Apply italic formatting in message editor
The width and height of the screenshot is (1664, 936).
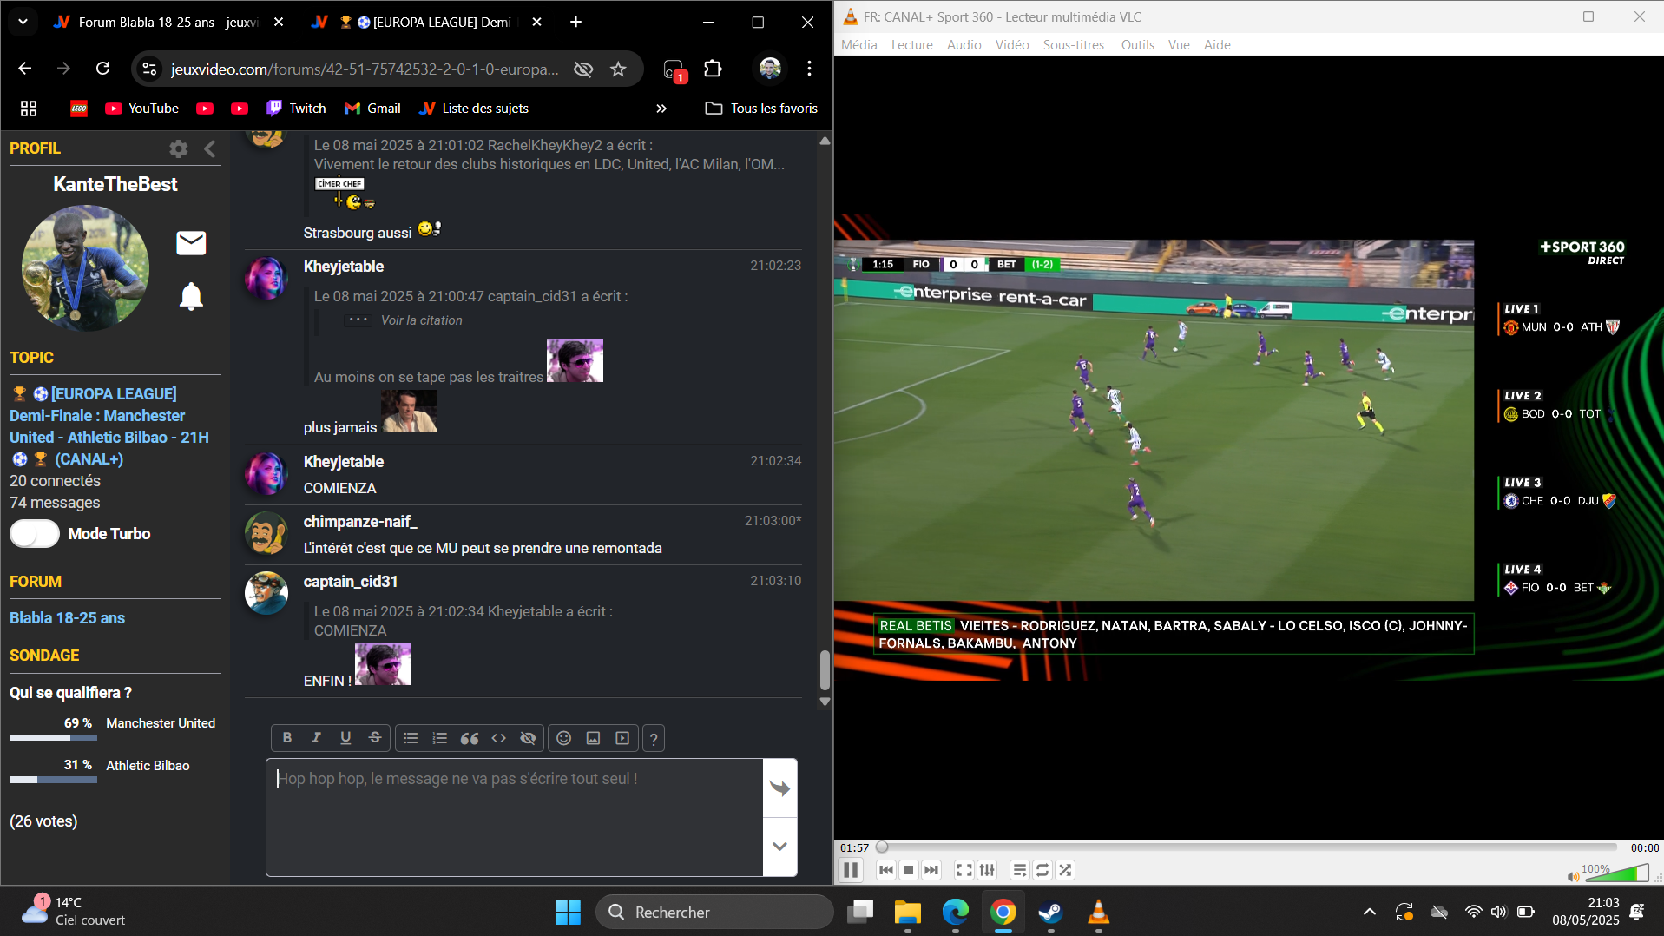pos(316,738)
